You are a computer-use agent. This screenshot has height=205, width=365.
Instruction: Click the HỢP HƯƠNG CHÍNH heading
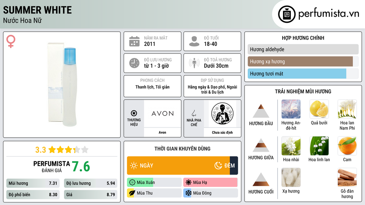pos(303,38)
